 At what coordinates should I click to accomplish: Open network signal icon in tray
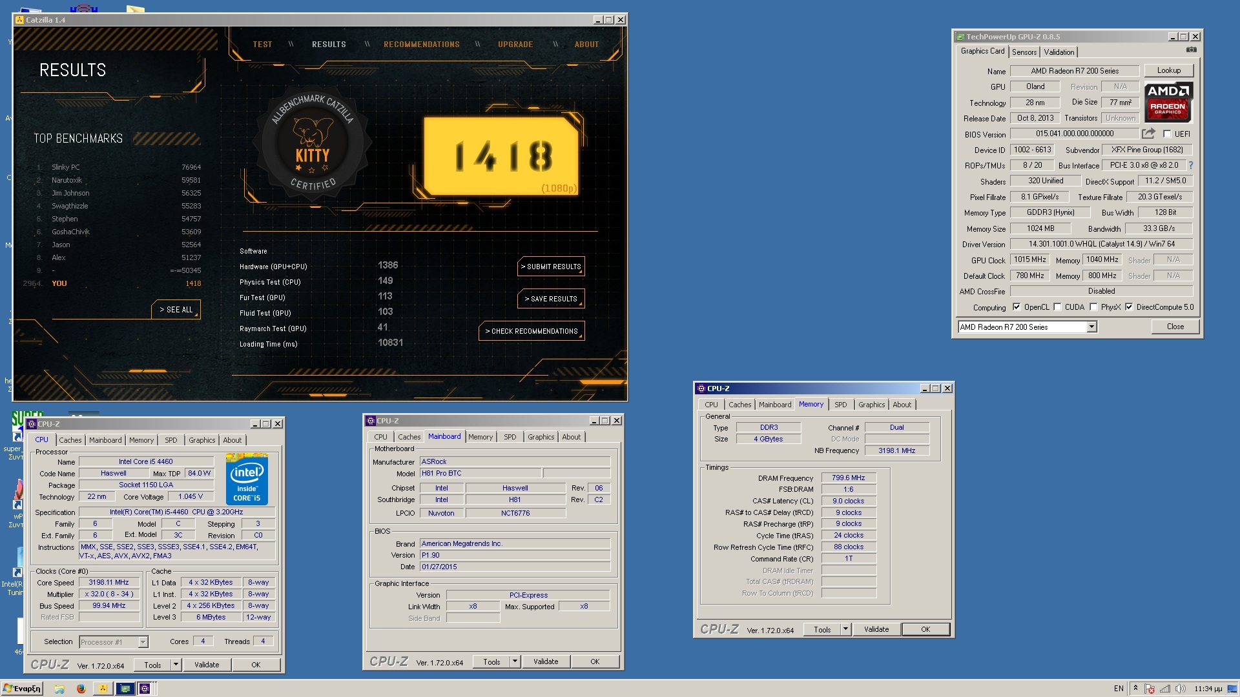[1165, 689]
